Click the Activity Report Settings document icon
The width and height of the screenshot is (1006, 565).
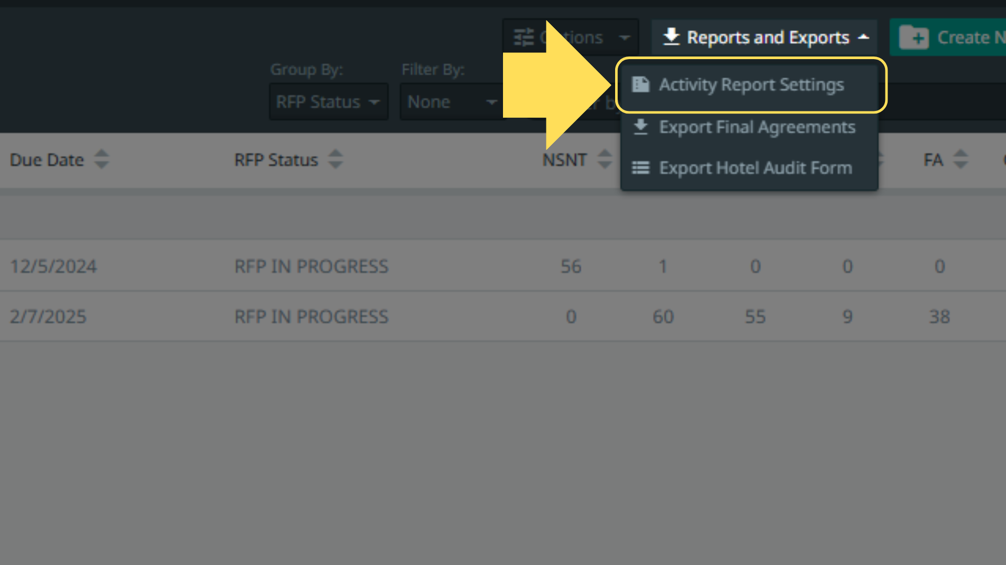coord(640,84)
